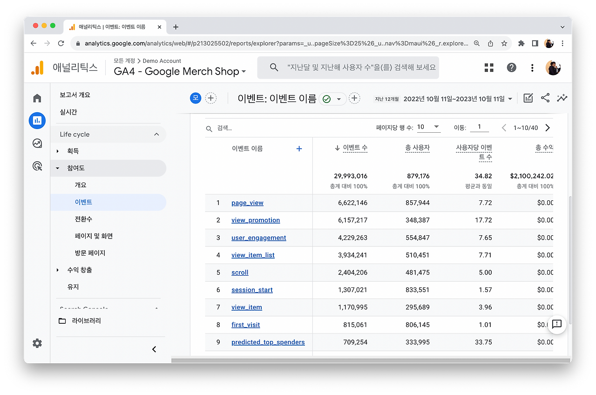Select 개요 under 참여도
This screenshot has height=395, width=596.
[x=81, y=185]
